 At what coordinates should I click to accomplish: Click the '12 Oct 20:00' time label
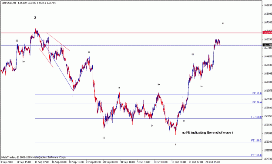tap(179, 162)
